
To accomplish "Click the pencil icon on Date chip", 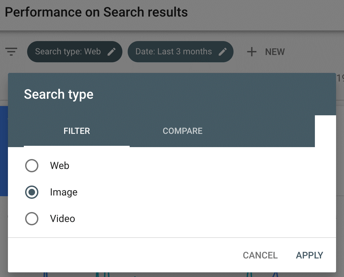I will click(x=223, y=52).
